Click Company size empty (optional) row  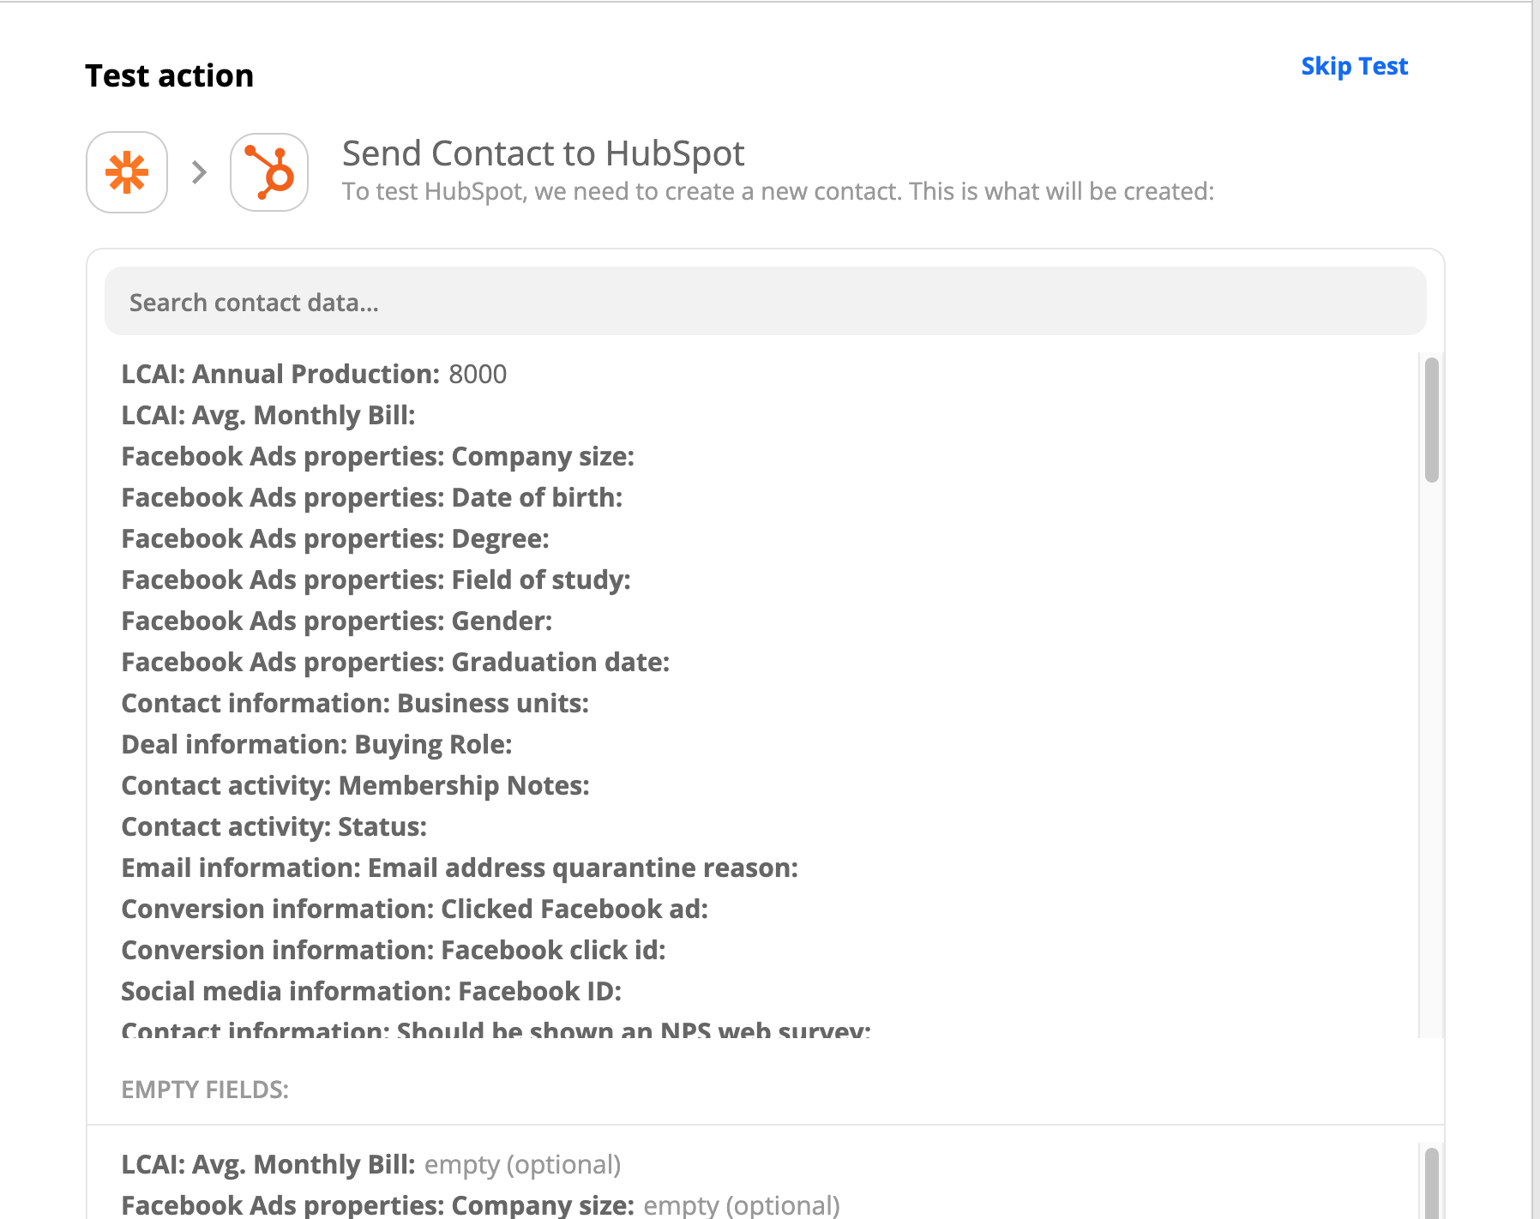pos(480,1204)
